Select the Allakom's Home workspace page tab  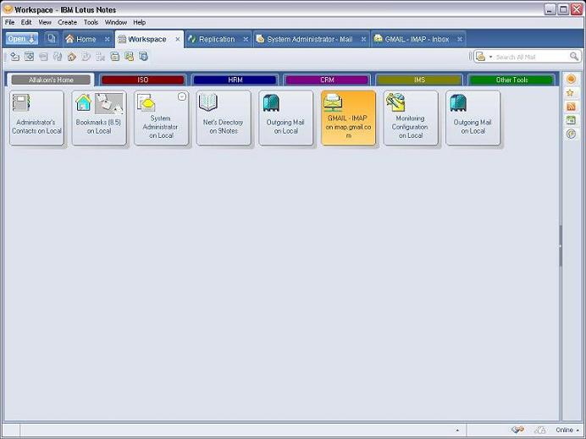(51, 80)
